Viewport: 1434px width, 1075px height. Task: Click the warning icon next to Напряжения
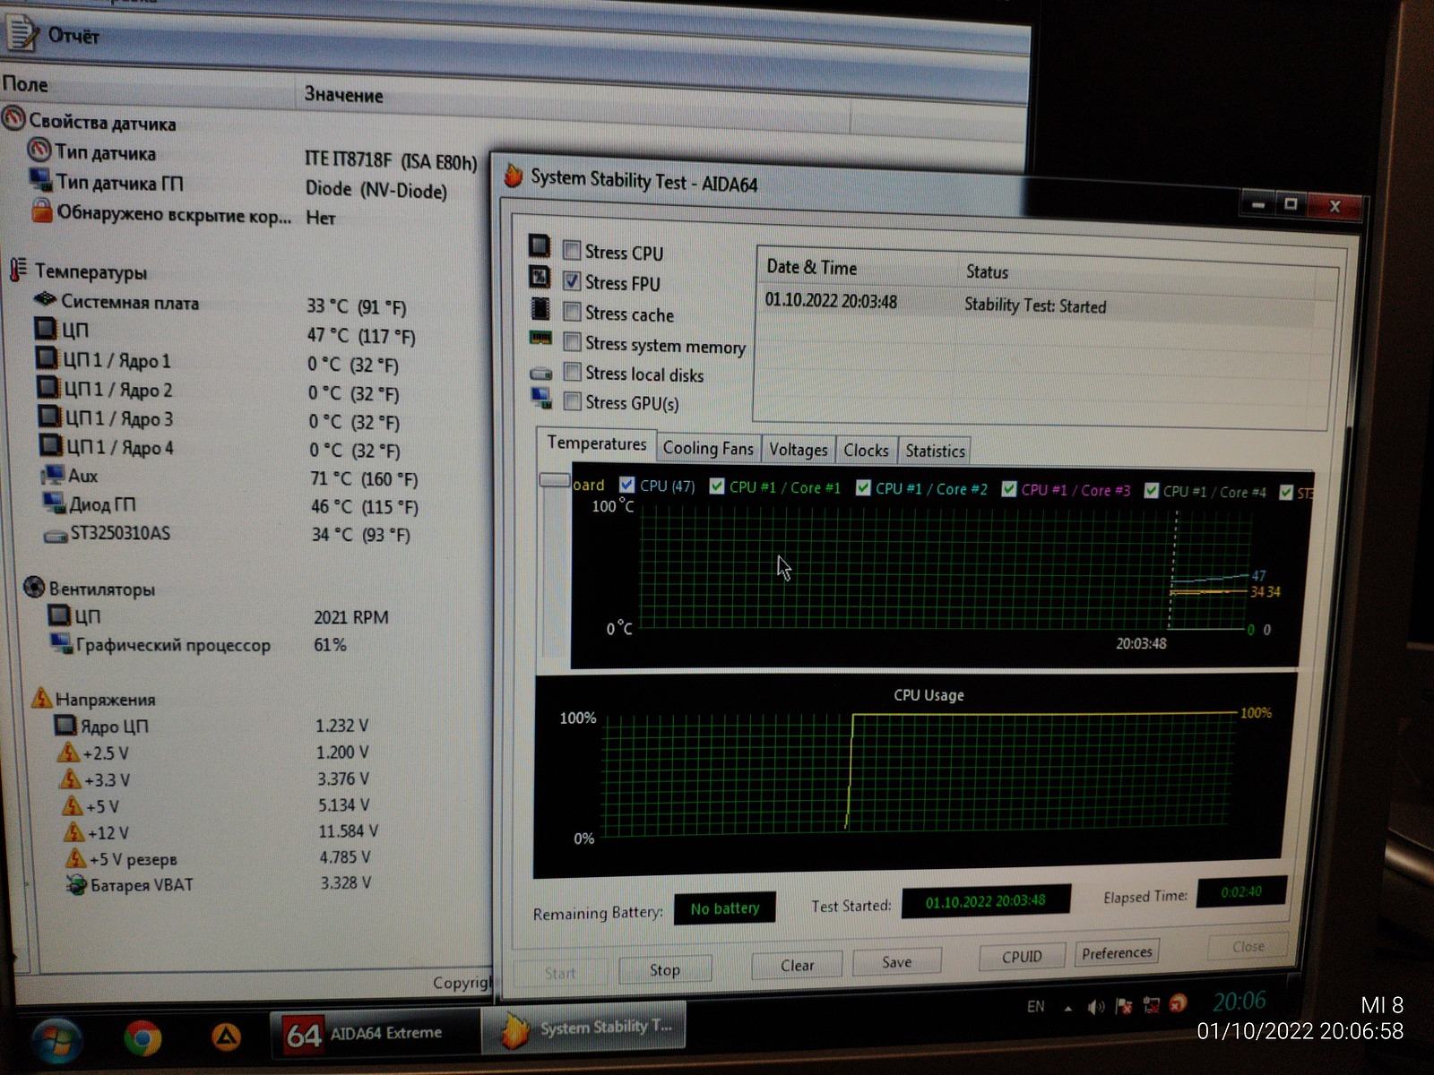point(42,697)
